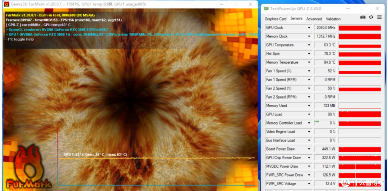Click the 322.6 W GPU Chip Power value
Image resolution: width=388 pixels, height=191 pixels.
pyautogui.click(x=325, y=158)
